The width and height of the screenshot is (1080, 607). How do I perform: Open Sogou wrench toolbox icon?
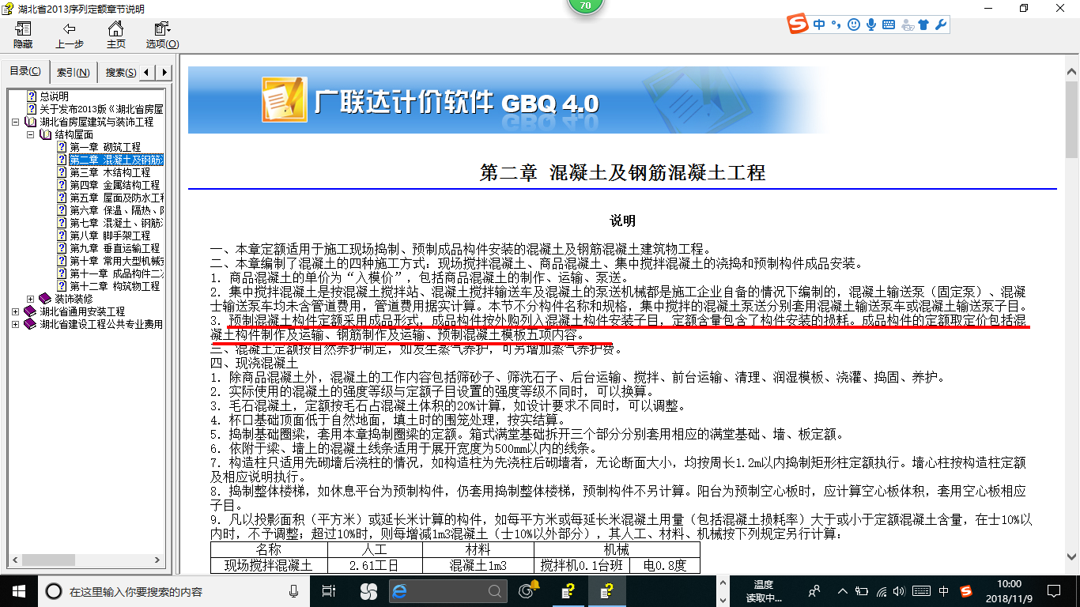click(940, 25)
